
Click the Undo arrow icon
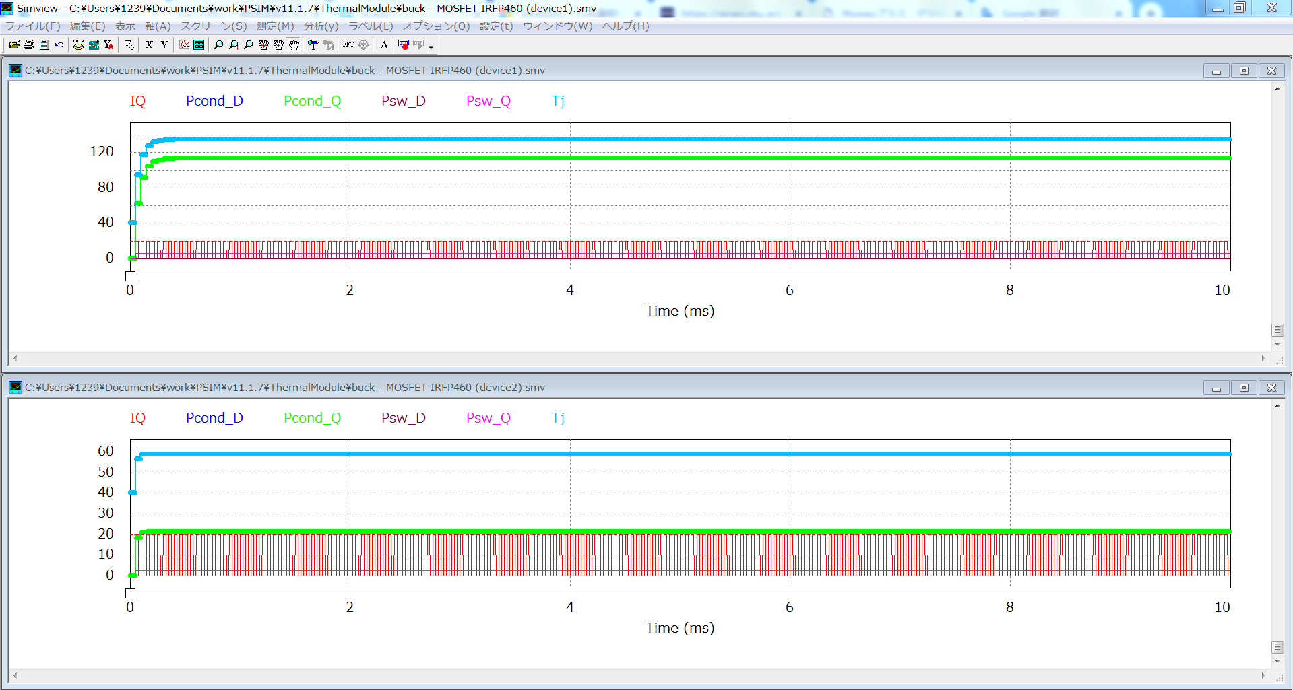pos(59,45)
